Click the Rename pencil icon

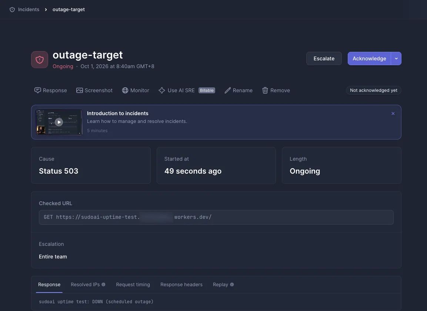point(228,90)
